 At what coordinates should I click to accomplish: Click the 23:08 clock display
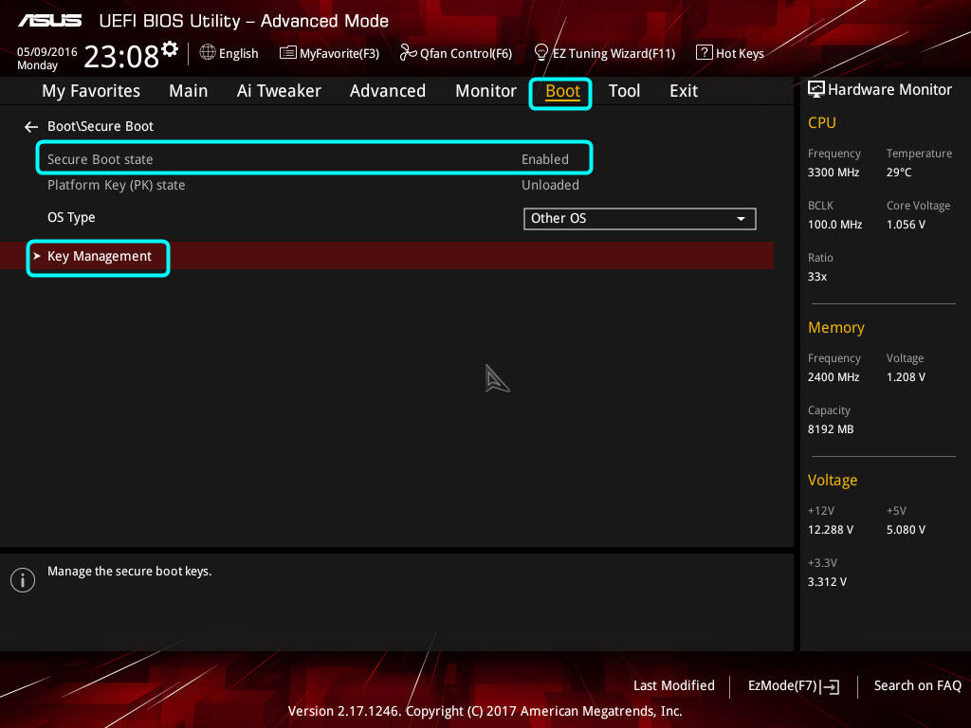(x=121, y=57)
